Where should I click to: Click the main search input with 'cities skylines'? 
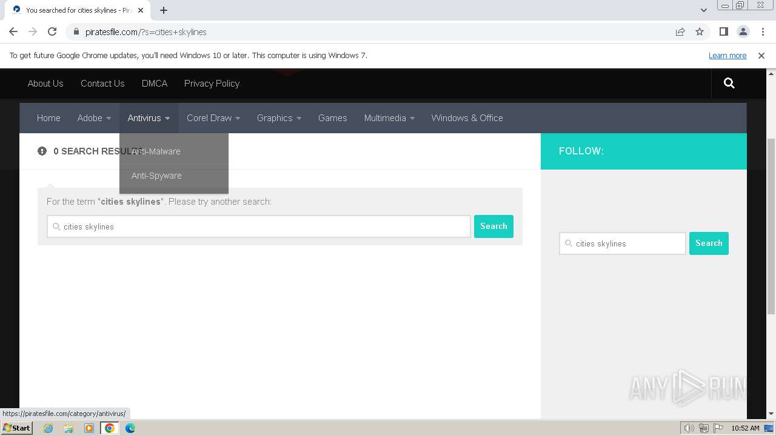point(259,226)
